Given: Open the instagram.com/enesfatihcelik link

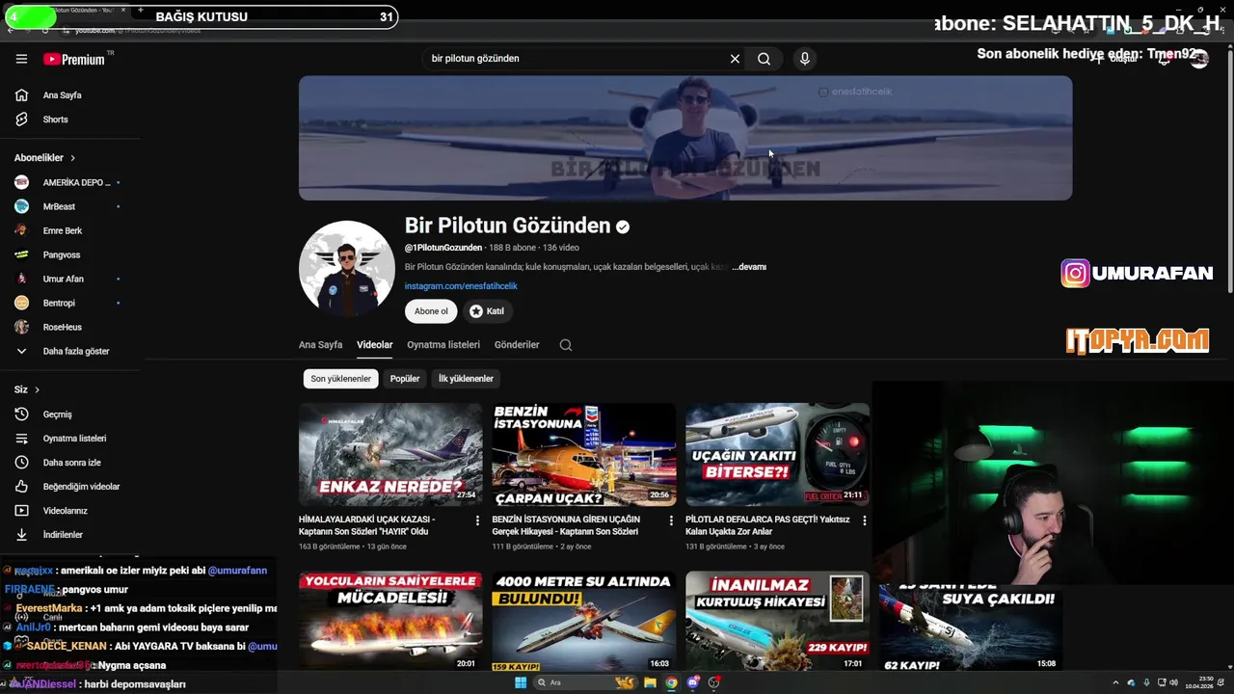Looking at the screenshot, I should [x=461, y=286].
